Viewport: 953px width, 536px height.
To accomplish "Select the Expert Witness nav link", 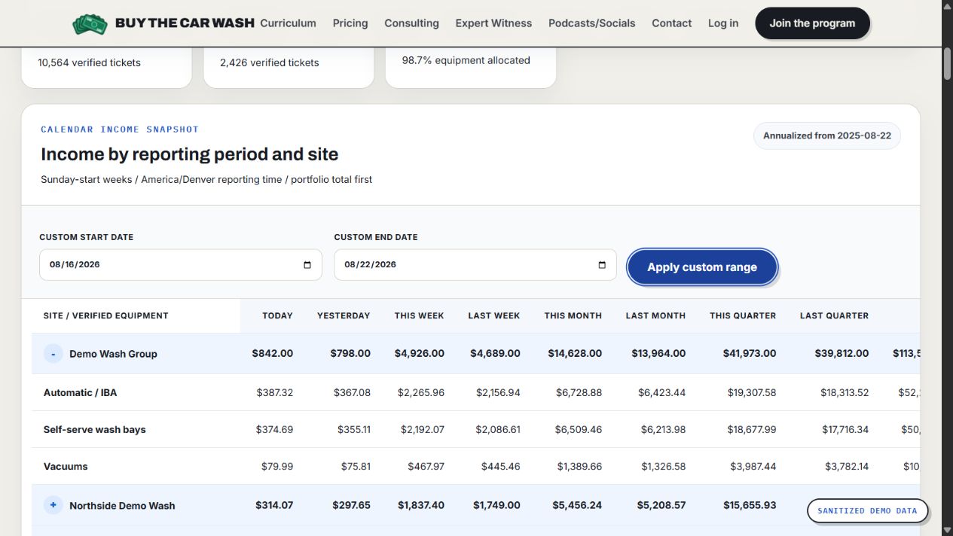I will 493,23.
